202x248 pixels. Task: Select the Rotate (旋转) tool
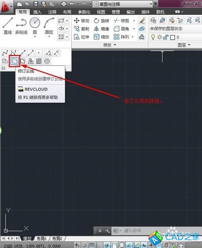(x=101, y=21)
